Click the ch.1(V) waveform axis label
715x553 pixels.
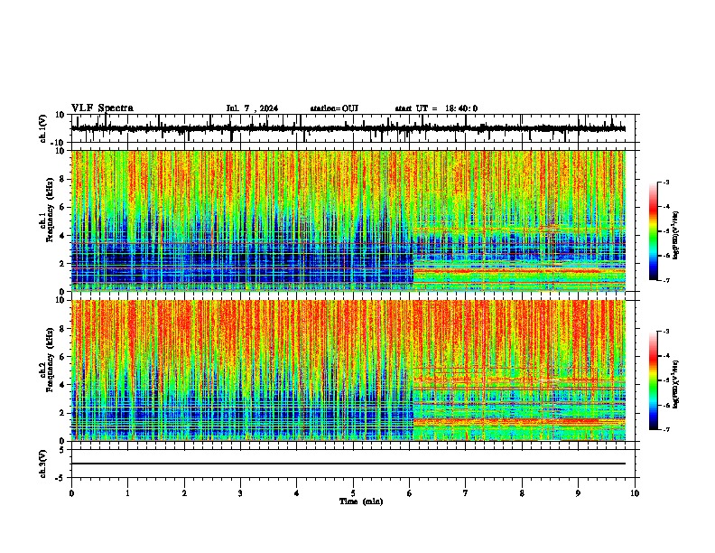(x=43, y=128)
